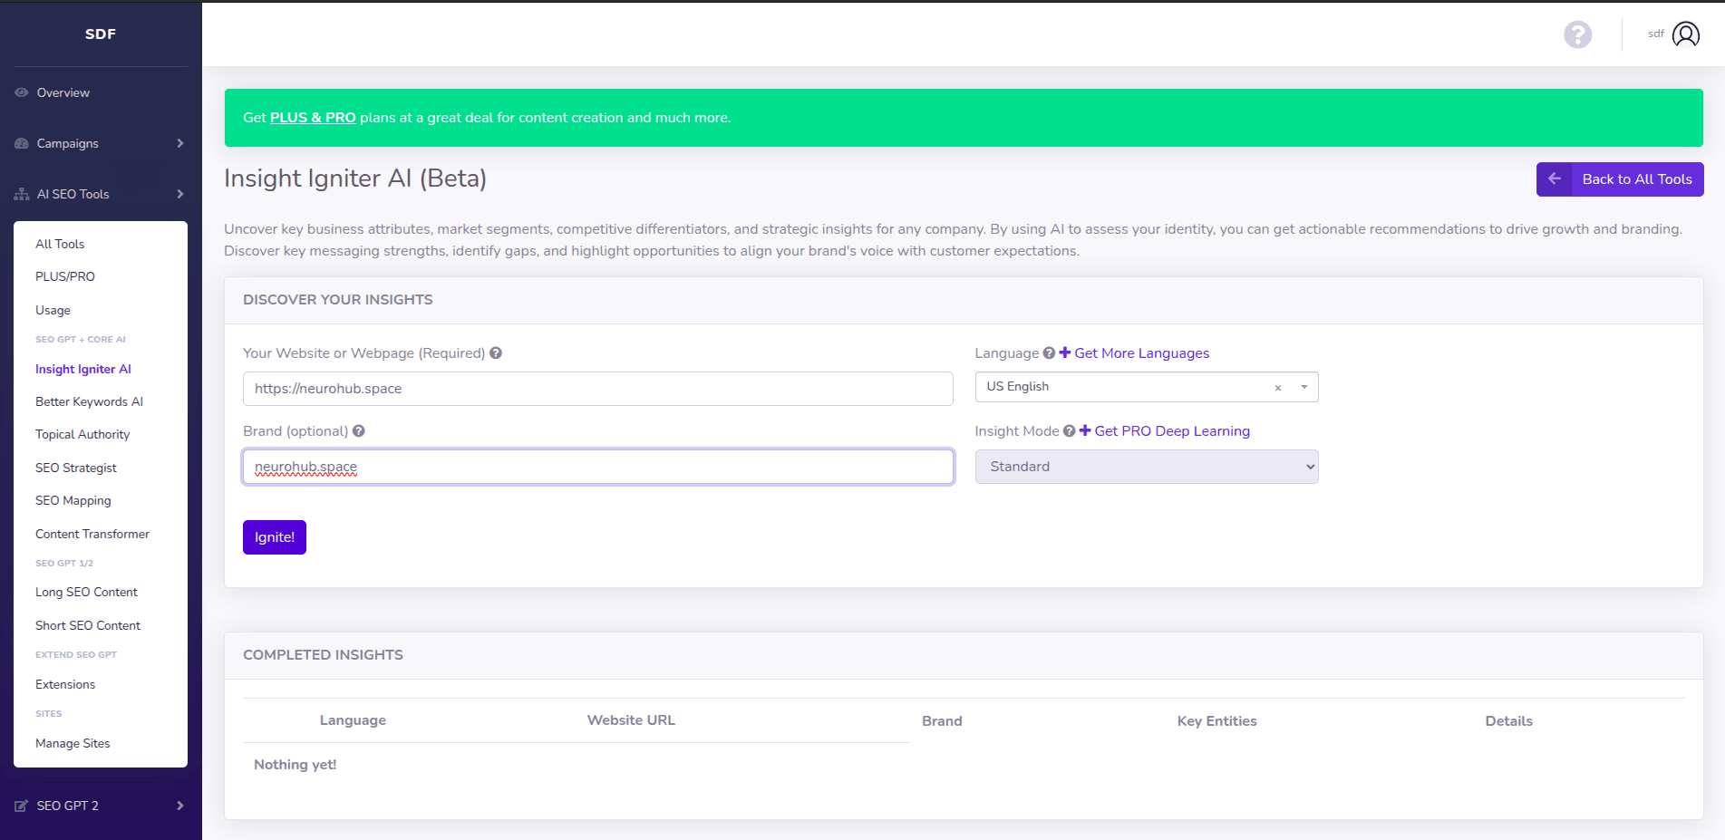This screenshot has height=840, width=1725.
Task: Click the Language column header
Action: click(353, 720)
